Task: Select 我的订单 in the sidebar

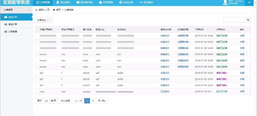Action: coord(16,17)
